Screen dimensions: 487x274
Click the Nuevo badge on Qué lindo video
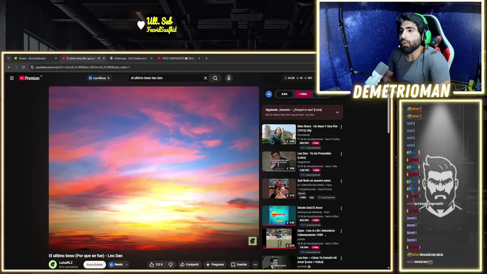(302, 193)
